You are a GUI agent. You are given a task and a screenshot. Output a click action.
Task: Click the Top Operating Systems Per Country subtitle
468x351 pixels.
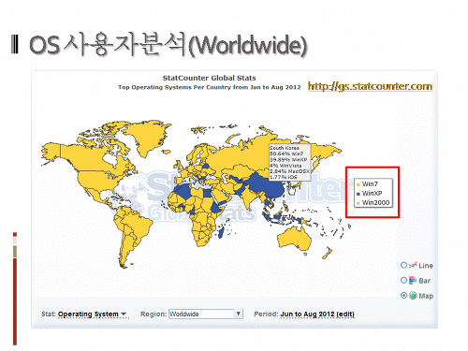[210, 87]
